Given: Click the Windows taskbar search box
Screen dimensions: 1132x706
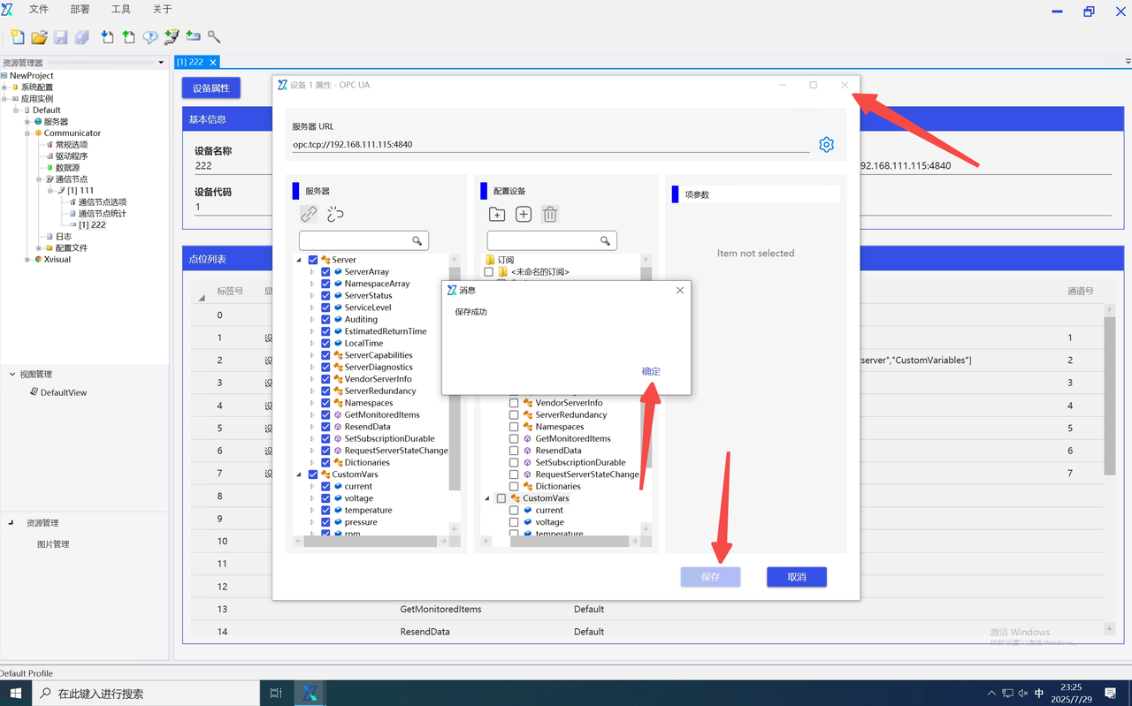Looking at the screenshot, I should pos(146,694).
